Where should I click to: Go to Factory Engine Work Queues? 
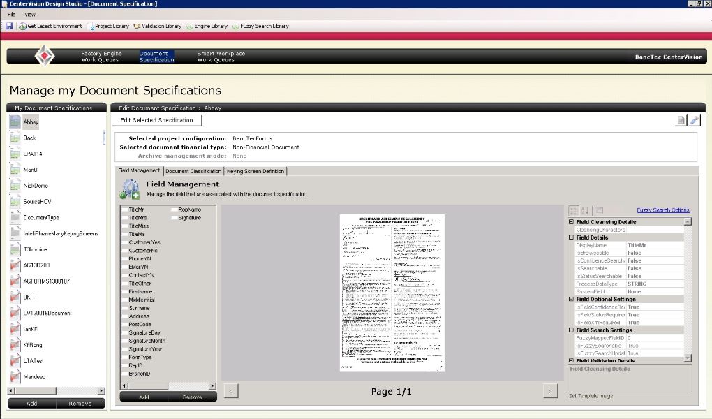point(101,57)
